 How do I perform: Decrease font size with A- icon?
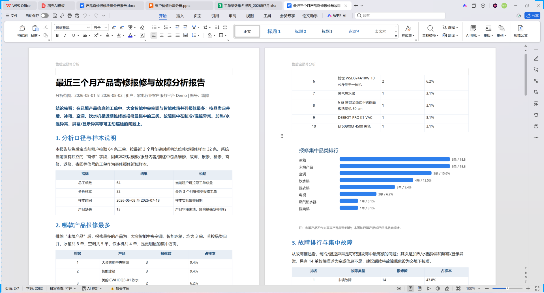point(122,27)
